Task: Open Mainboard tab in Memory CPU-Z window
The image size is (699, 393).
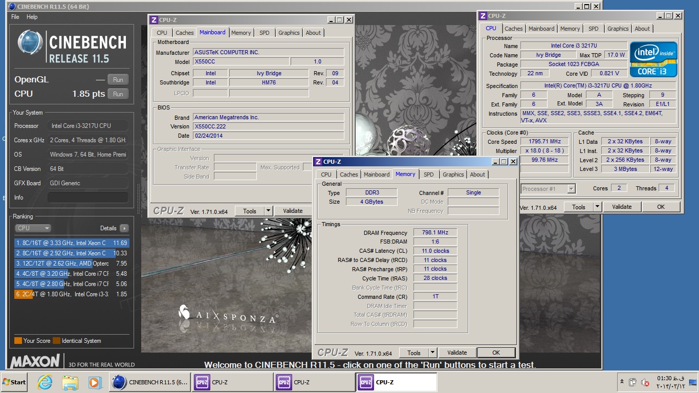Action: [x=377, y=174]
